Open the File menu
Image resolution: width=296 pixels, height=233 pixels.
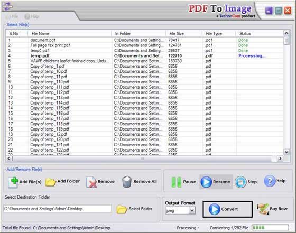(x=12, y=16)
